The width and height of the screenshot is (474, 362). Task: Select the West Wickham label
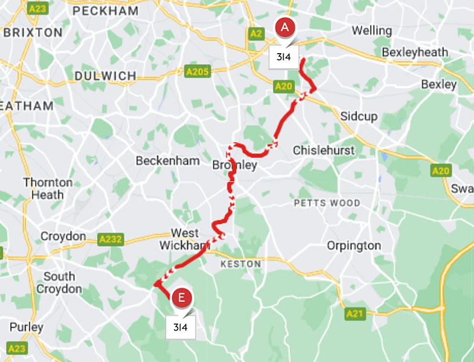click(185, 239)
